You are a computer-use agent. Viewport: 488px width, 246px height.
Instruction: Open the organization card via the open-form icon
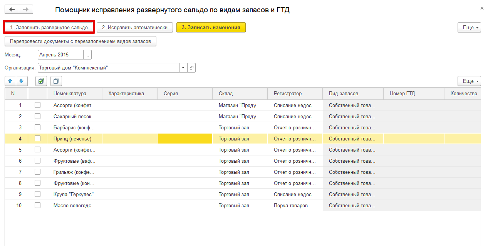click(x=191, y=68)
